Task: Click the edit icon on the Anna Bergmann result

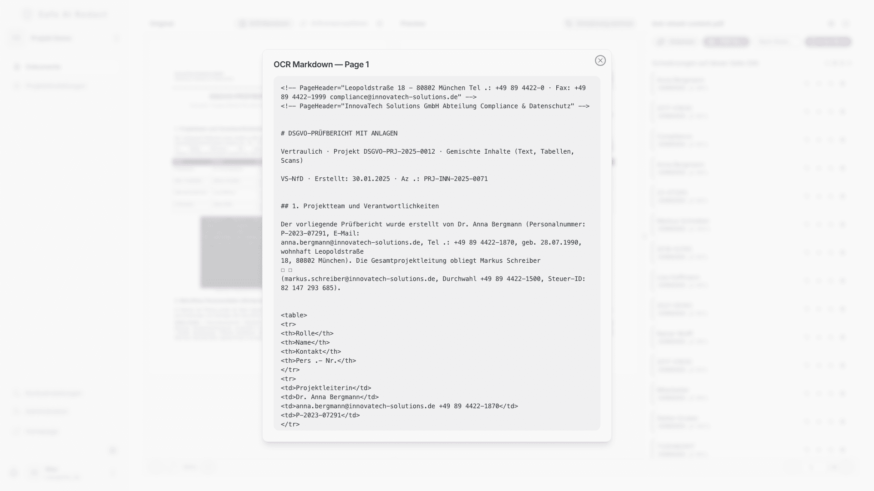Action: click(x=820, y=84)
